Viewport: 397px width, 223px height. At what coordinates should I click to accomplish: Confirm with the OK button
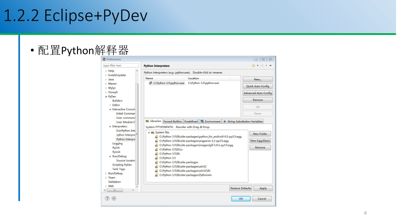coord(241,199)
